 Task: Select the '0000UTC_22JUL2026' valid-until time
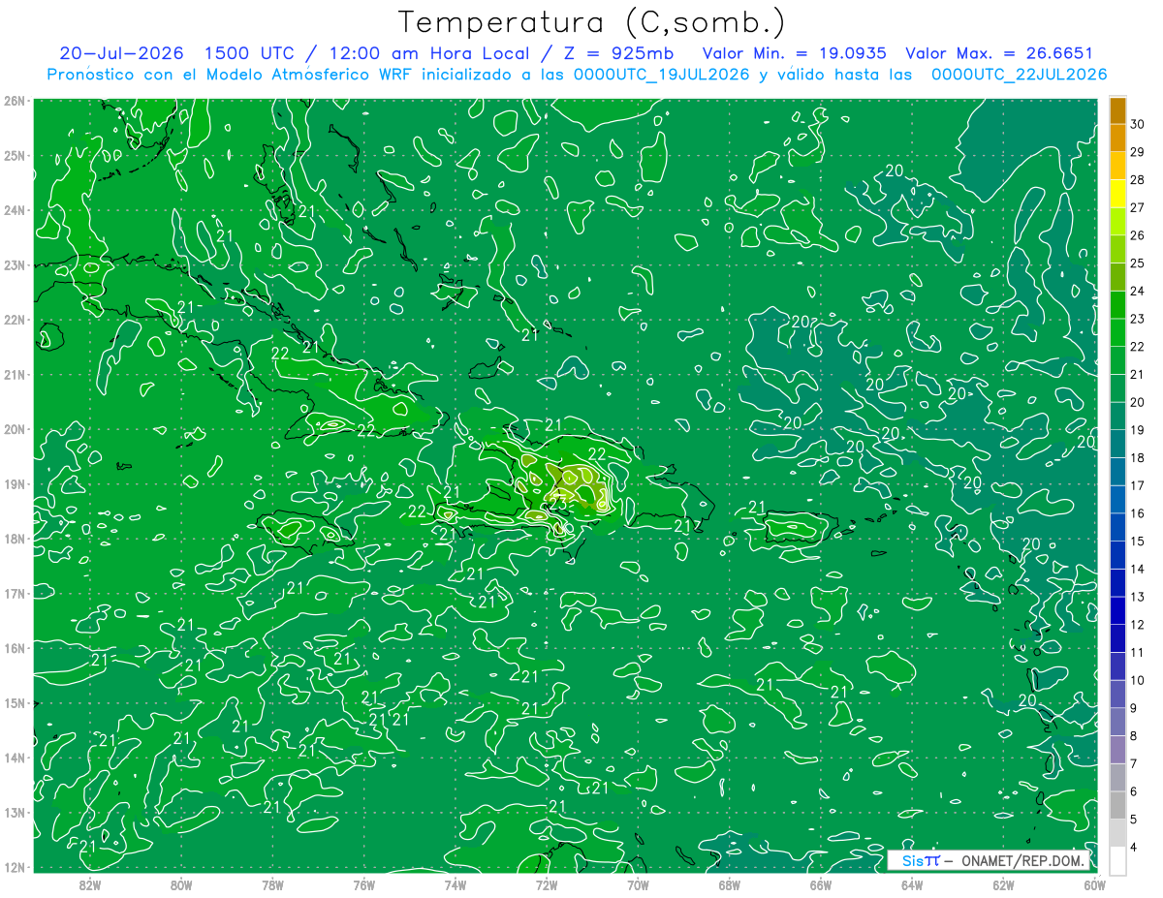tap(1019, 75)
